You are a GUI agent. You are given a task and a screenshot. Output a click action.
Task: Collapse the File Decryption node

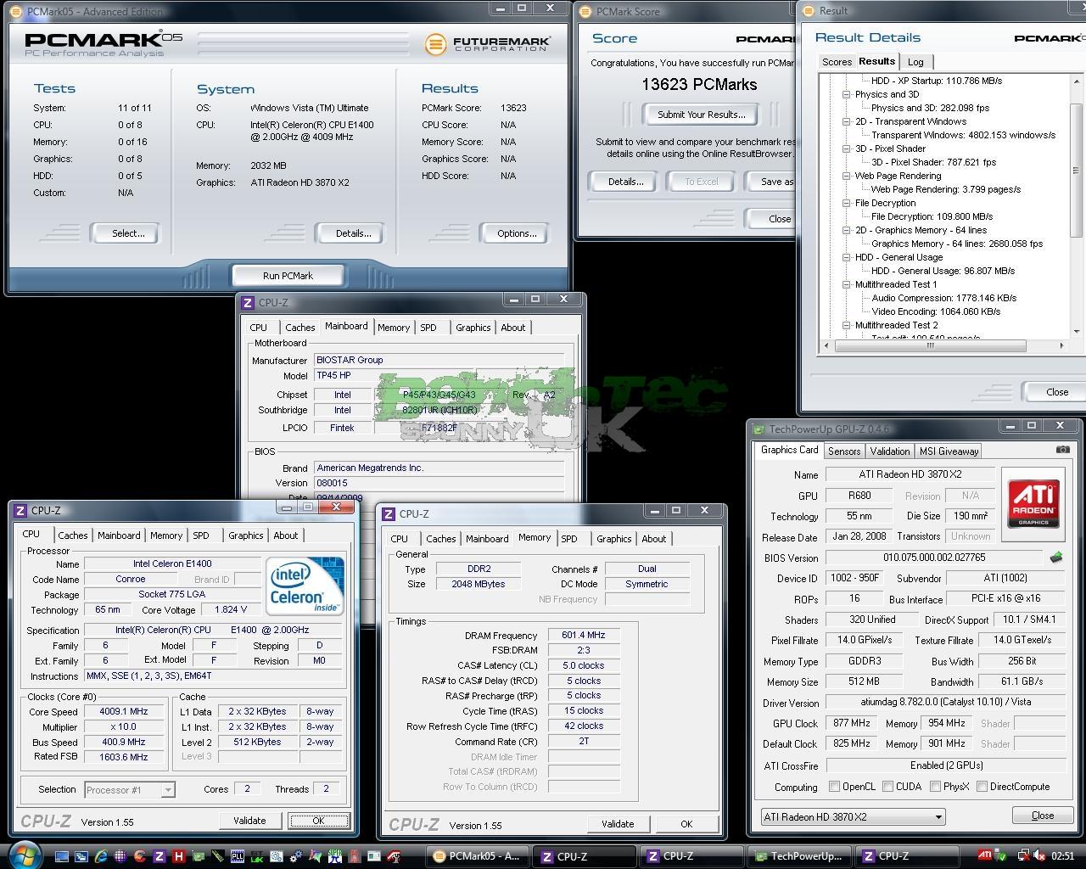click(x=847, y=203)
